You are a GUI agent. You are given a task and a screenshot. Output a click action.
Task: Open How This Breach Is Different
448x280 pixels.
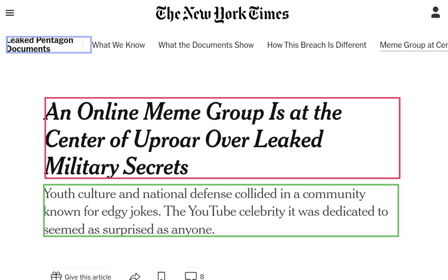click(317, 45)
